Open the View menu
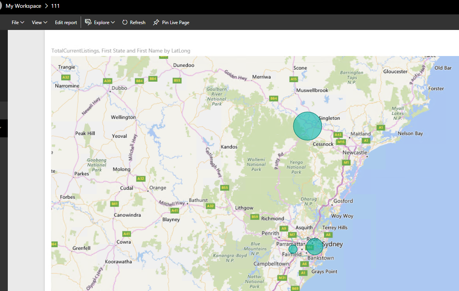 39,23
